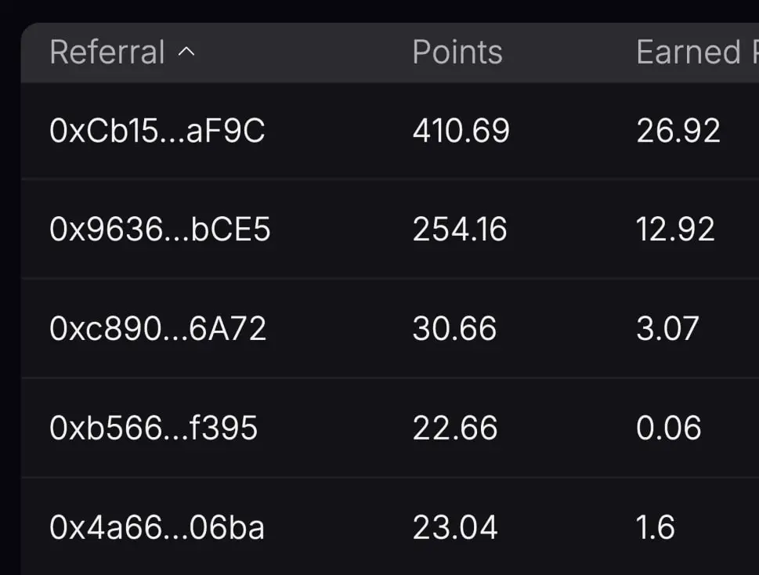Click the 1.6 earned value
Viewport: 759px width, 575px height.
tap(656, 527)
